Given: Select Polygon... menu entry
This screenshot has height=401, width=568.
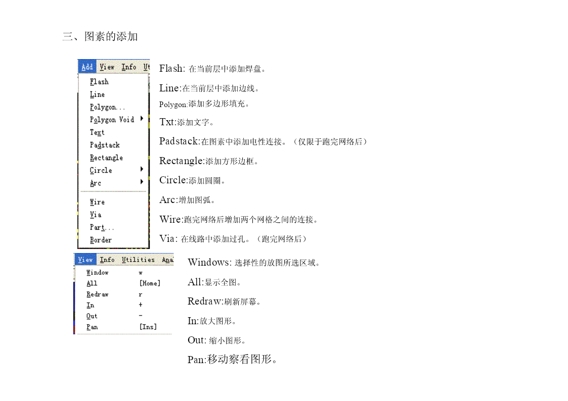Looking at the screenshot, I should point(113,107).
